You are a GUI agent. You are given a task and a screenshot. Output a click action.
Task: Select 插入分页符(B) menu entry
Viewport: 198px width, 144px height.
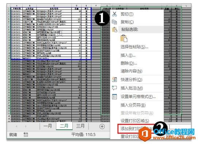coord(133,105)
